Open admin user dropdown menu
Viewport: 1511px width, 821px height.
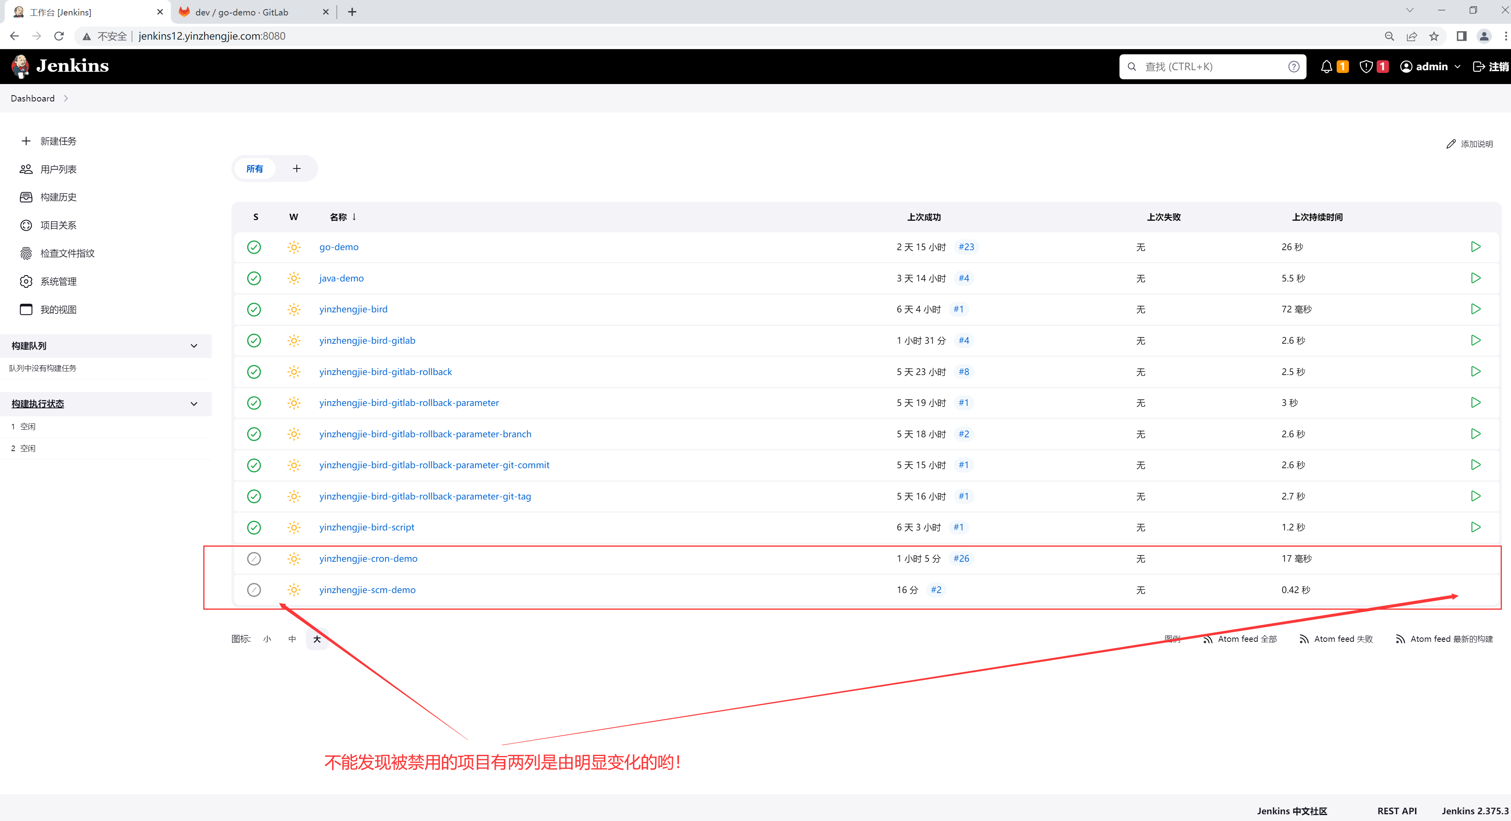pos(1457,67)
